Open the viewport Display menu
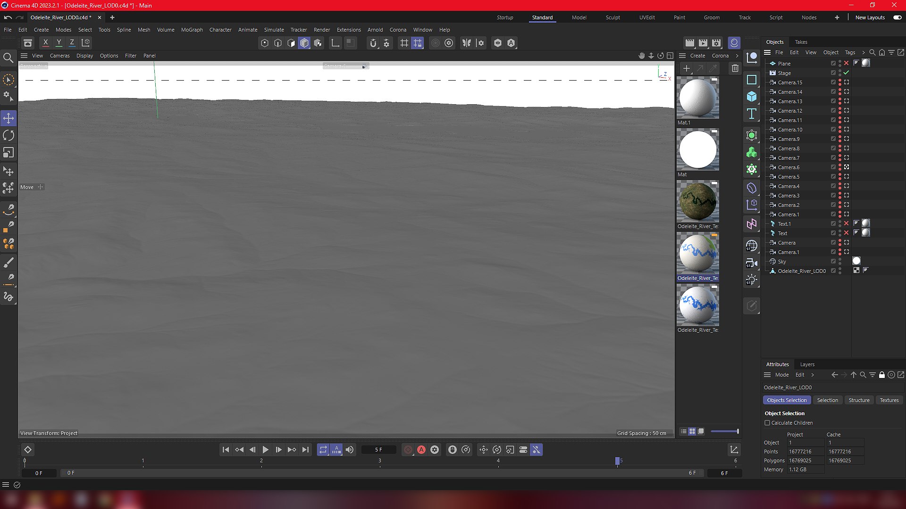Screen dimensions: 906x509 (84, 56)
